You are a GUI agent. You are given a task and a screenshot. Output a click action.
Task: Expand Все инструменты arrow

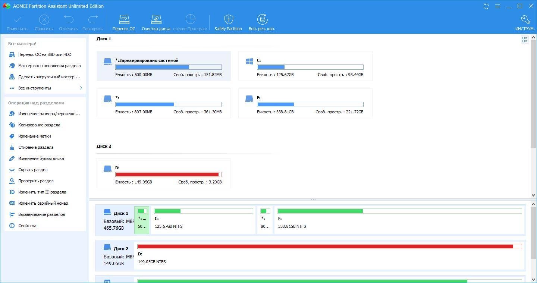click(81, 88)
